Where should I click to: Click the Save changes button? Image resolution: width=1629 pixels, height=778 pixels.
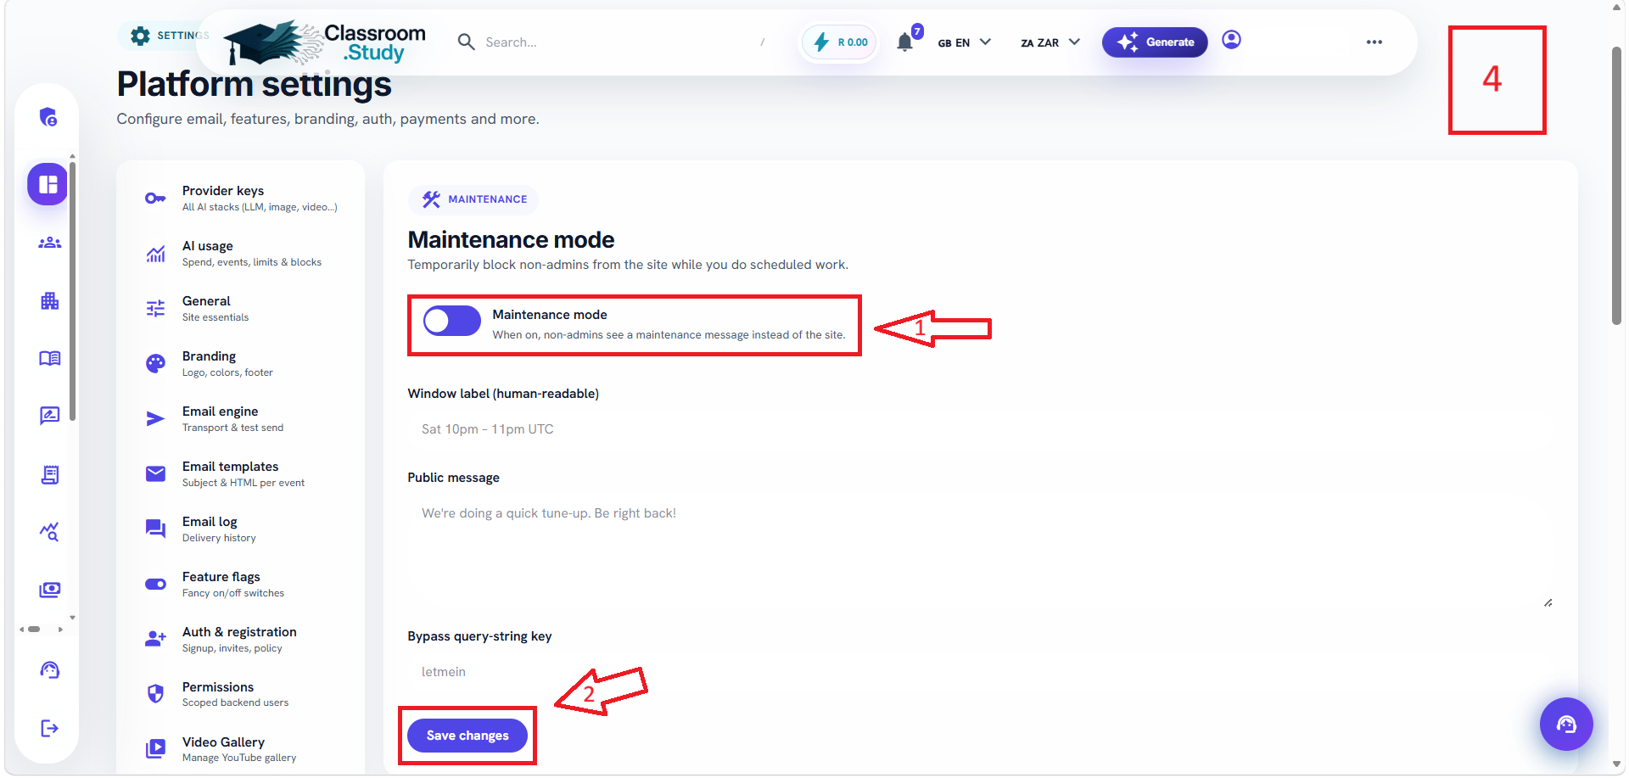[x=467, y=736]
